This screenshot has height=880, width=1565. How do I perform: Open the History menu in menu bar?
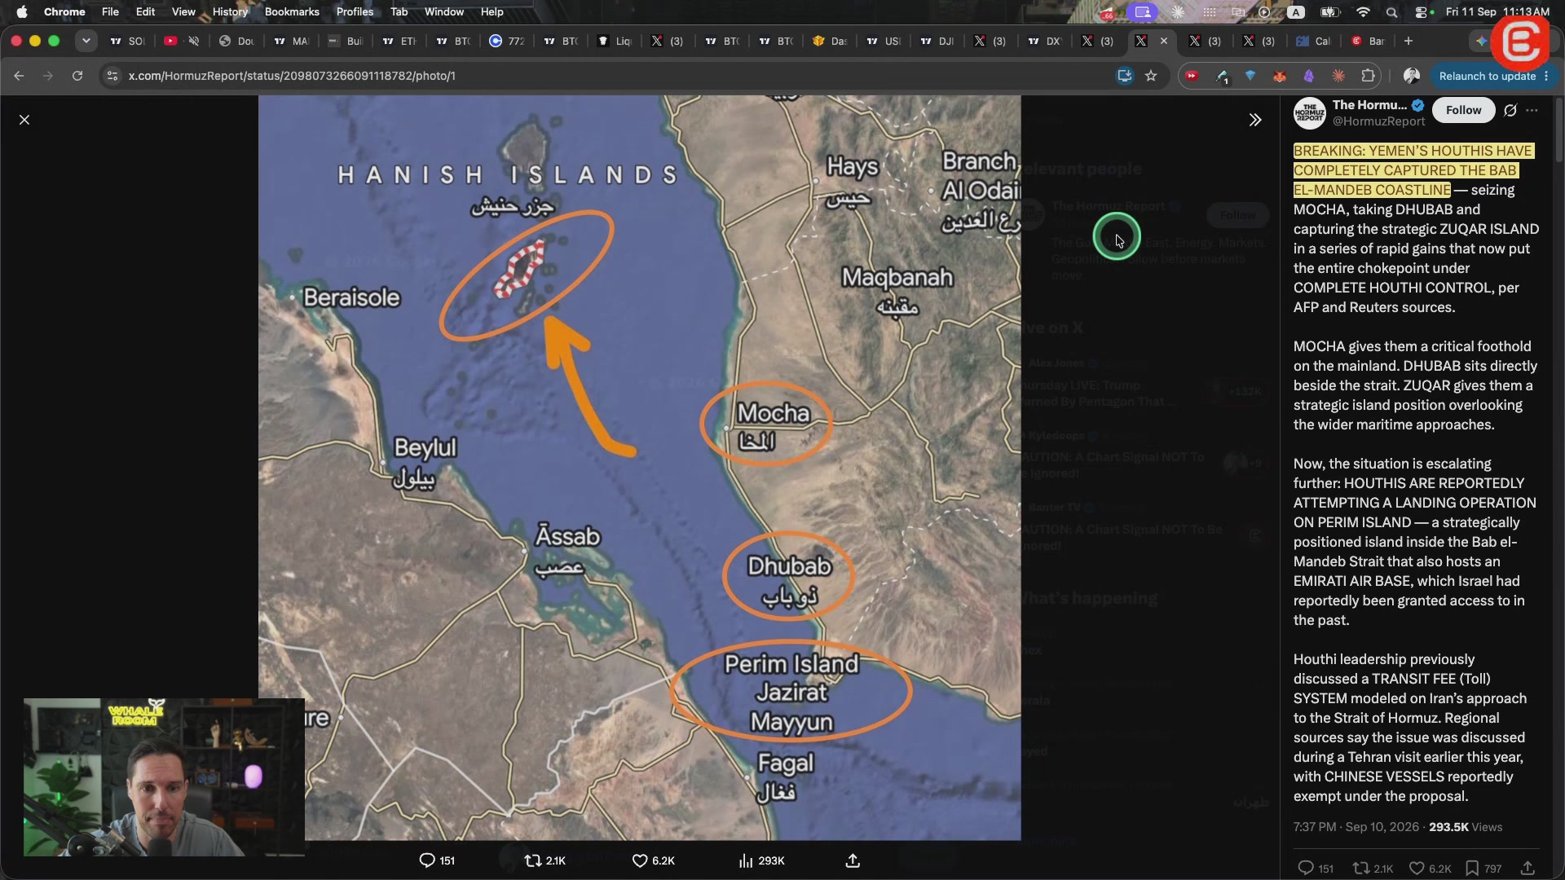pos(230,11)
